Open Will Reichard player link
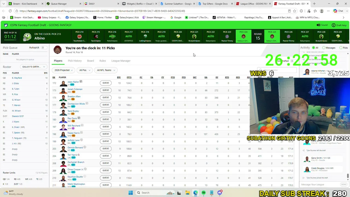 coord(74,126)
